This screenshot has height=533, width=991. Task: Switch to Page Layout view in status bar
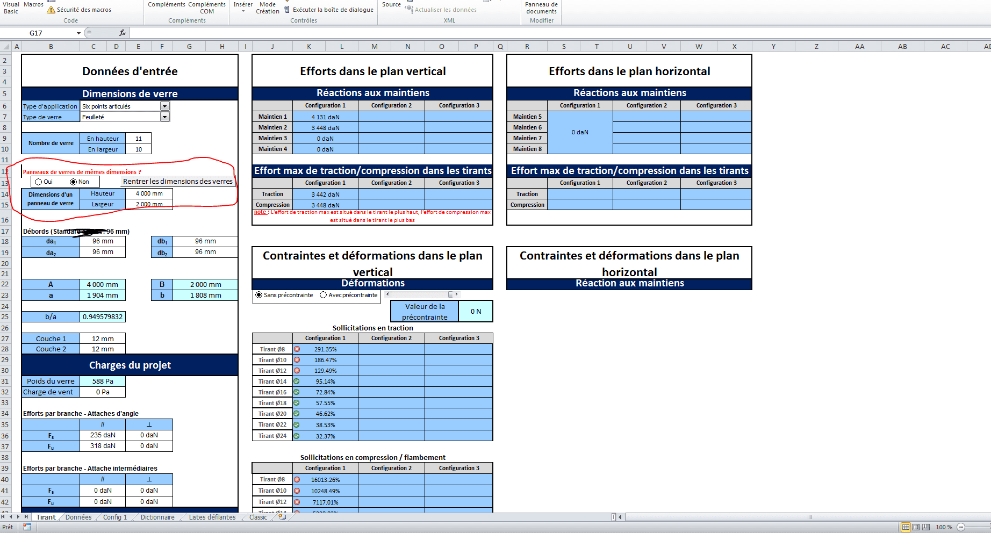coord(916,527)
